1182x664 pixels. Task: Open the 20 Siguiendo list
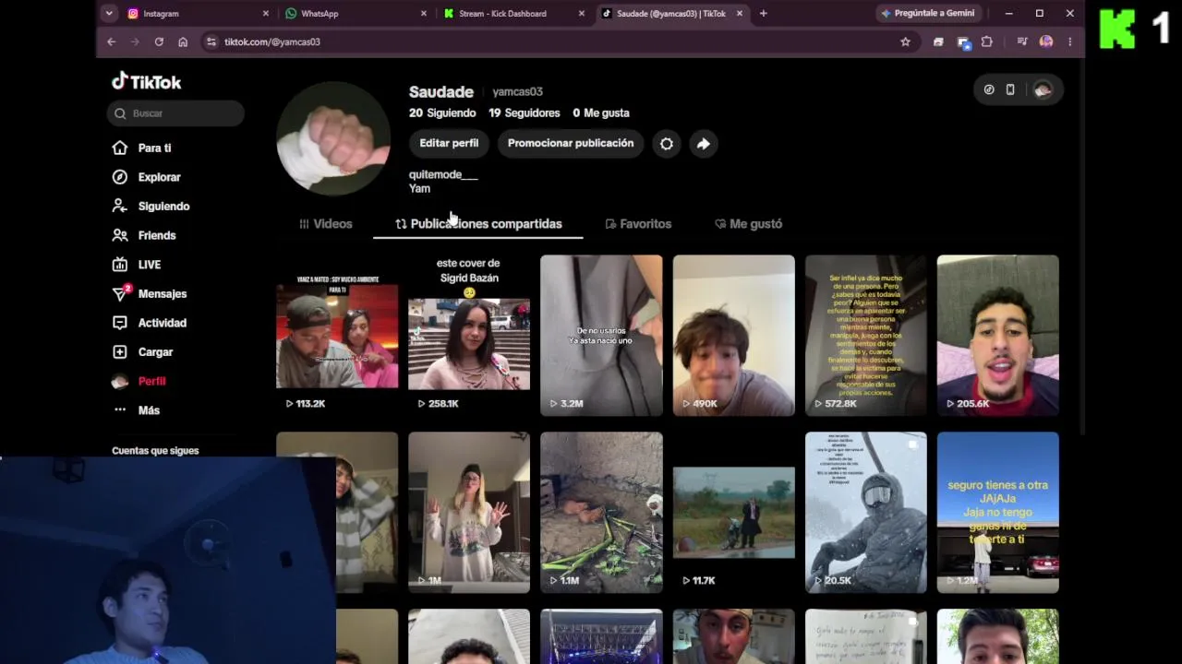tap(442, 113)
